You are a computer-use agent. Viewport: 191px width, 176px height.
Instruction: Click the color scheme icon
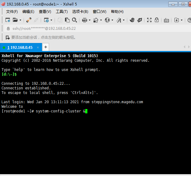click(96, 20)
